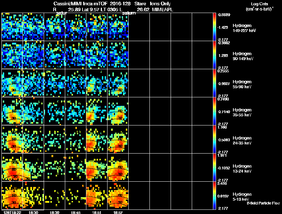
Task: Click the Cassini/MIMI Inca mTOF title text
Action: pyautogui.click(x=80, y=4)
